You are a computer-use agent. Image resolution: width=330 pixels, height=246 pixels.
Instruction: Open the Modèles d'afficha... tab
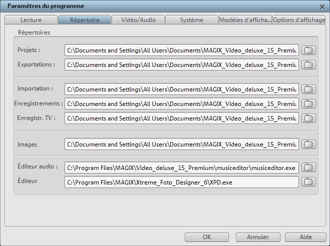(x=245, y=19)
